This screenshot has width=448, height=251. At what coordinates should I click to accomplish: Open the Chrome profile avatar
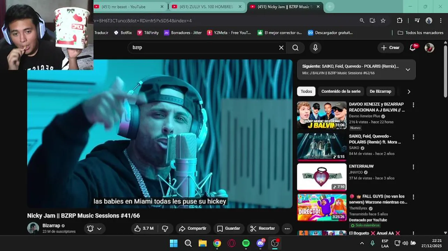429,21
